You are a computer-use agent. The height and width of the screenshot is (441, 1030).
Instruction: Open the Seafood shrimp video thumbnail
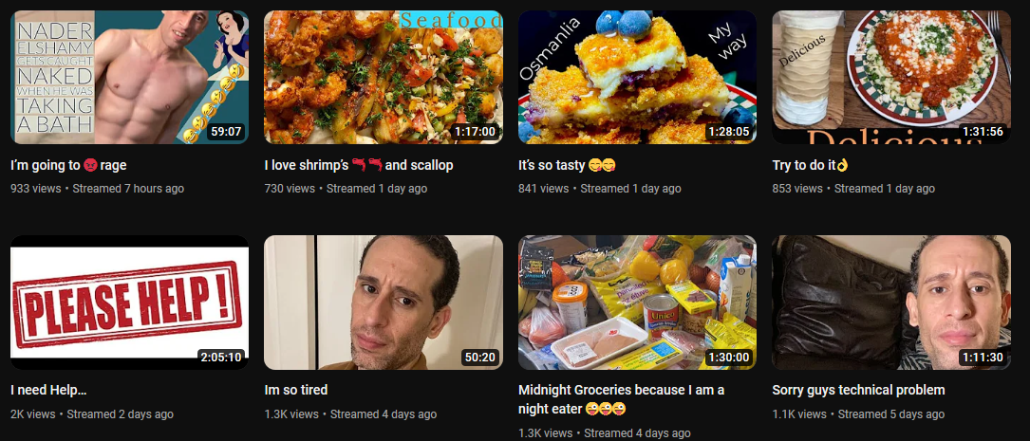(x=384, y=77)
